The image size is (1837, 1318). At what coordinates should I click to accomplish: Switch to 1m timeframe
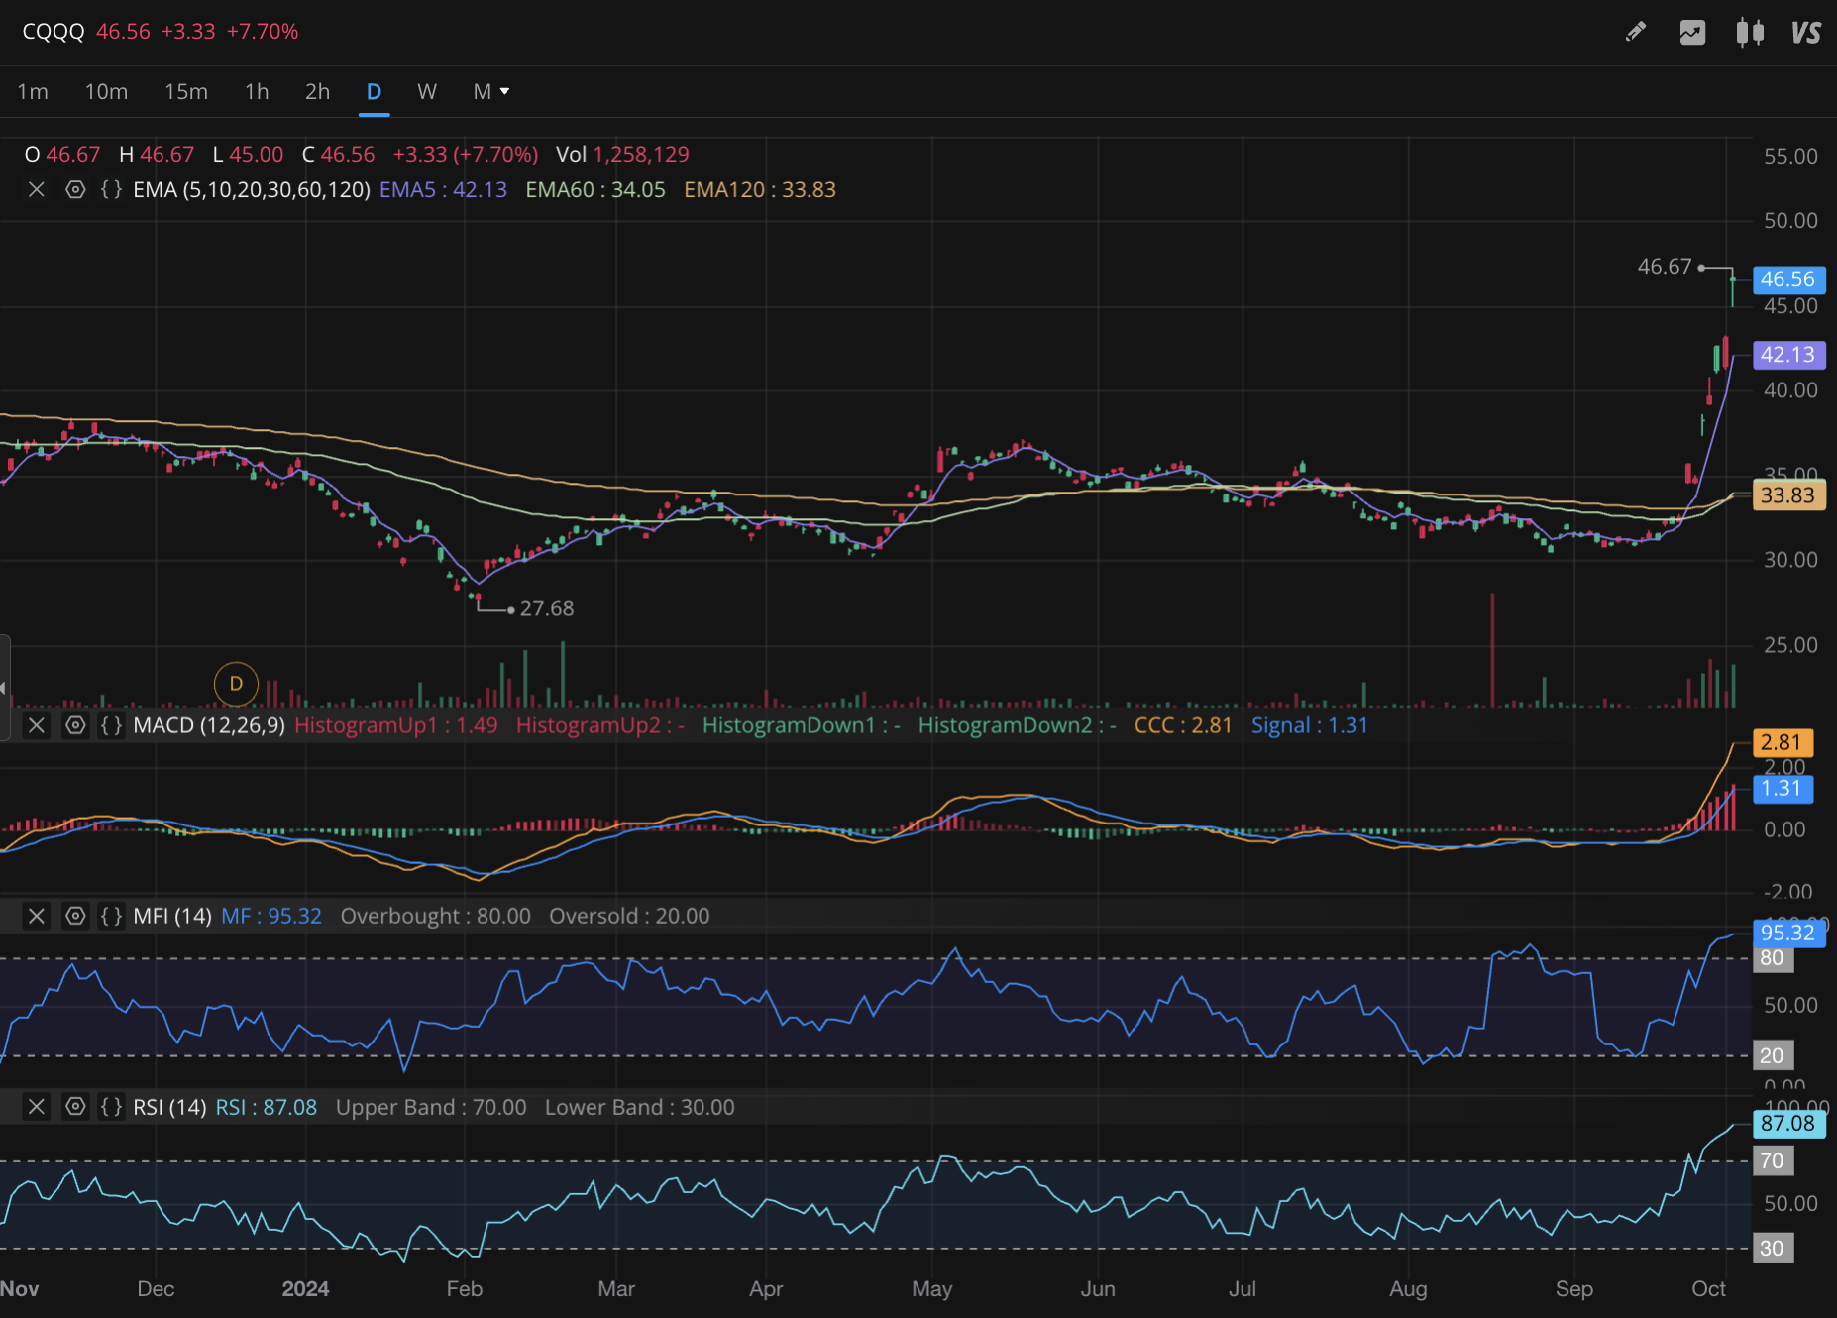pyautogui.click(x=33, y=91)
